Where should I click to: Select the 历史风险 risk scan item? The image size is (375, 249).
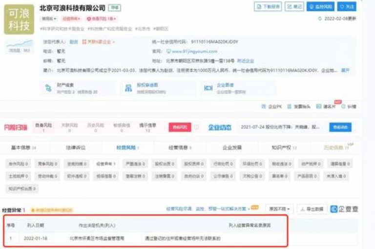tap(95, 127)
